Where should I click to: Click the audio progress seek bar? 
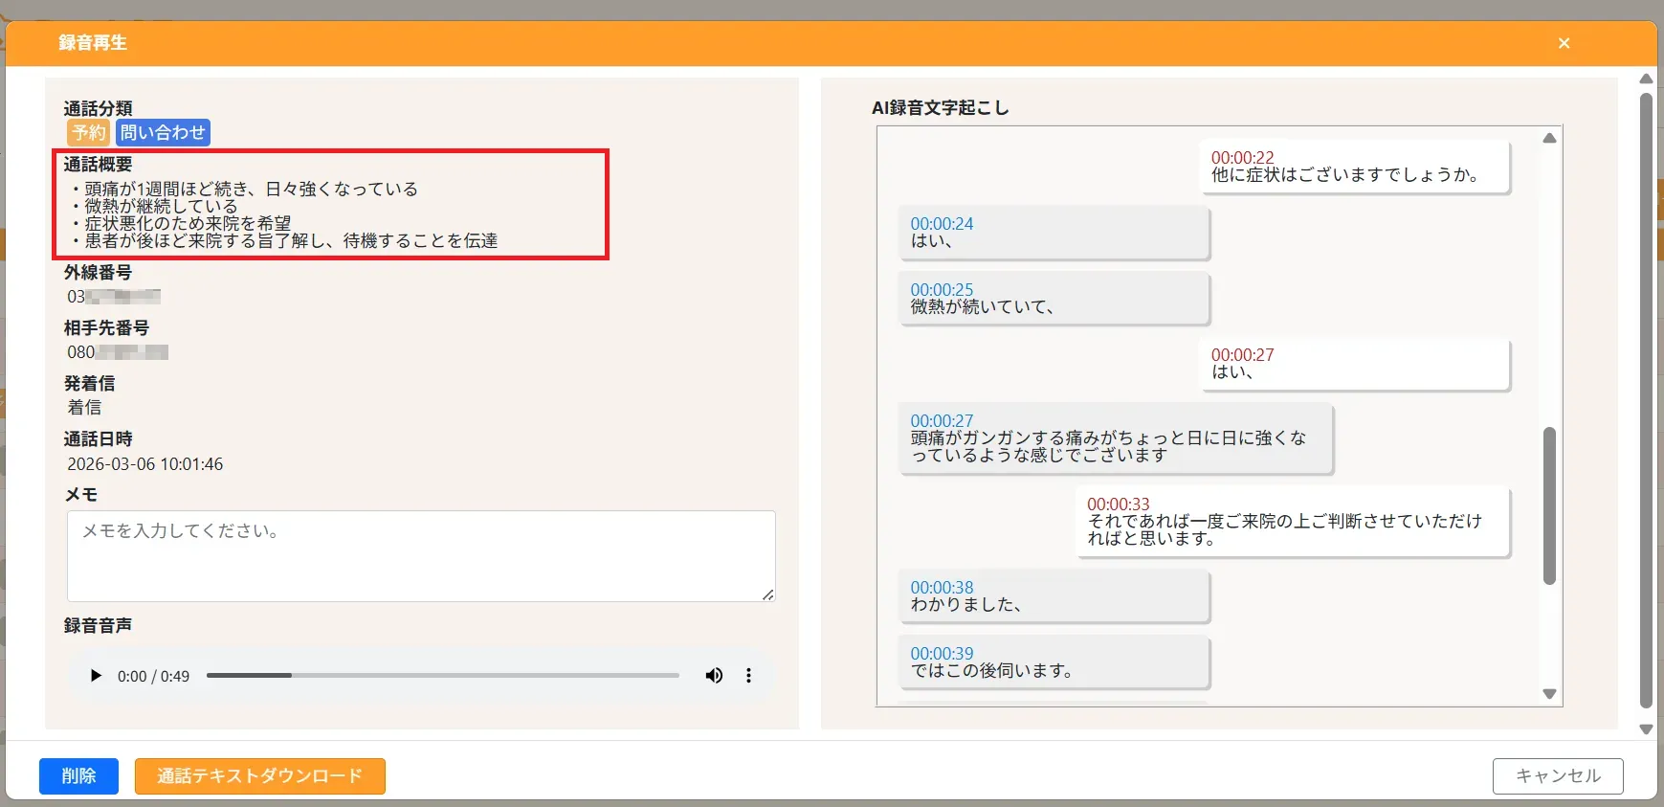[442, 676]
